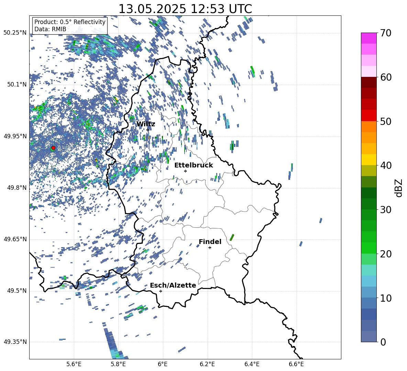This screenshot has width=407, height=371.
Task: Click the 40 value on colorbar
Action: pos(386,165)
